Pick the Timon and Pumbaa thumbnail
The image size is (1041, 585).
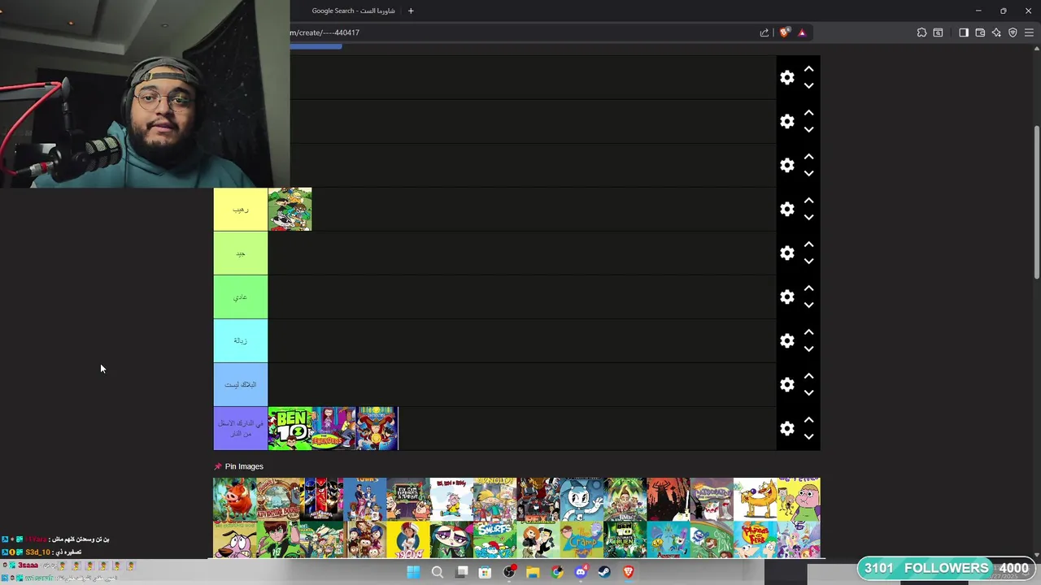tap(235, 500)
